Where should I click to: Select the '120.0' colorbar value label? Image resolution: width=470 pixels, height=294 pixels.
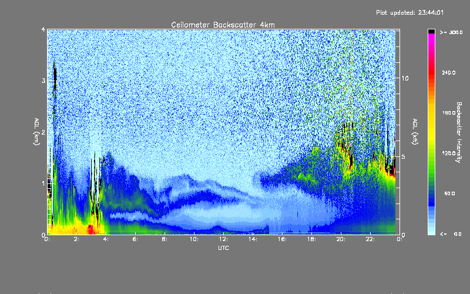(x=449, y=153)
